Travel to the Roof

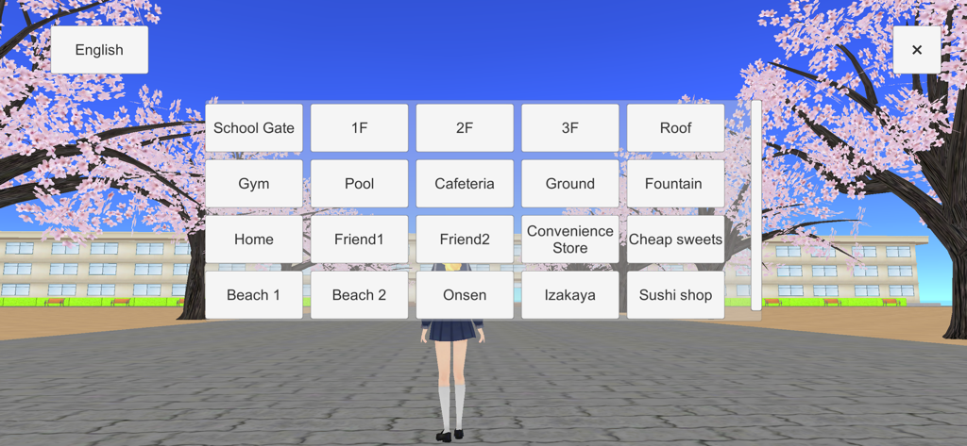coord(676,128)
